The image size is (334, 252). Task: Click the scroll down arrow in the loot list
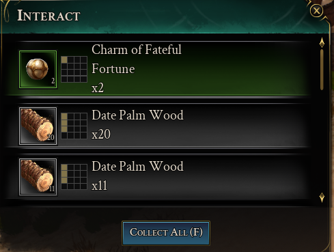[322, 197]
